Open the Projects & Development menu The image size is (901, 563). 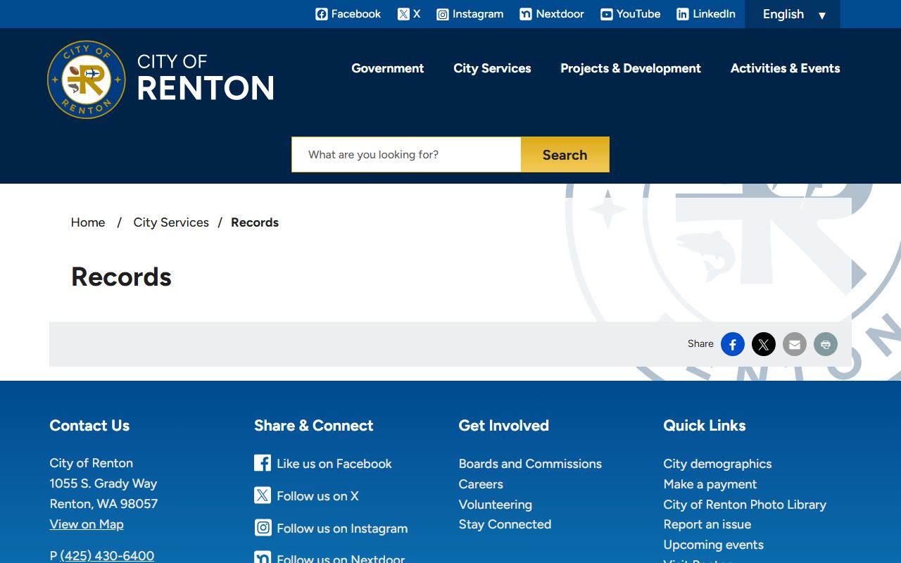coord(631,68)
